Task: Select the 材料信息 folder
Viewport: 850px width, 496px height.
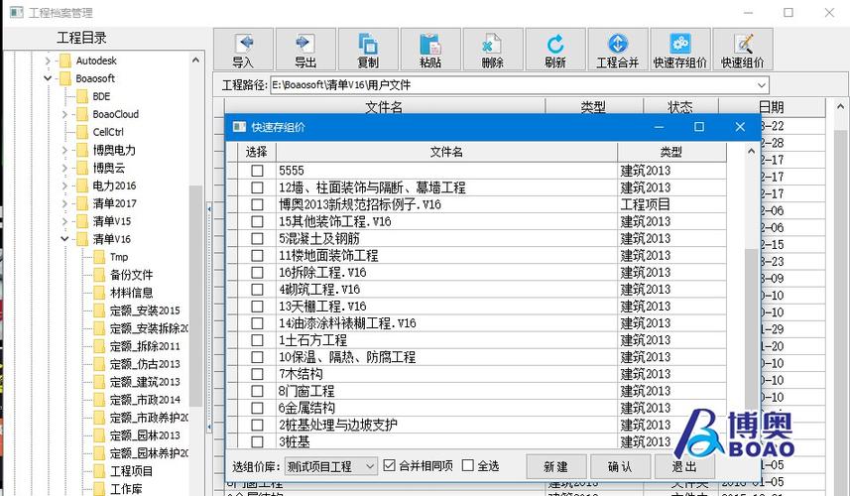Action: (124, 293)
